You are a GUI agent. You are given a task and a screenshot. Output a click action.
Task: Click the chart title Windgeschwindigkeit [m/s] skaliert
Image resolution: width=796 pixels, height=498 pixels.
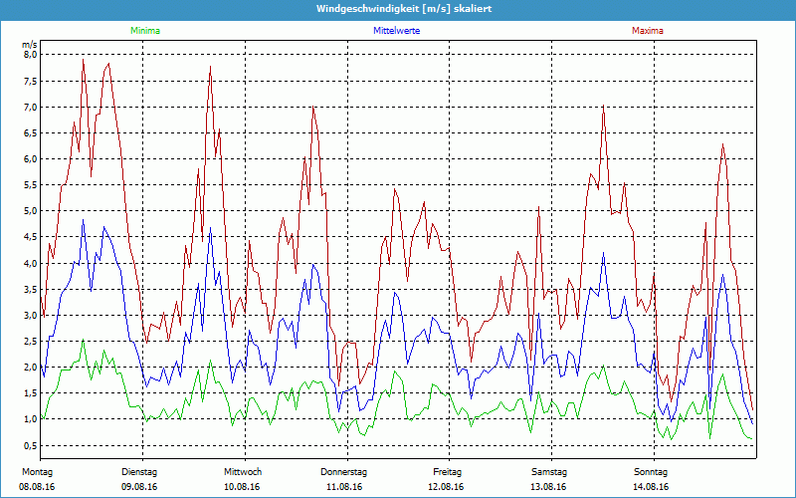[404, 9]
